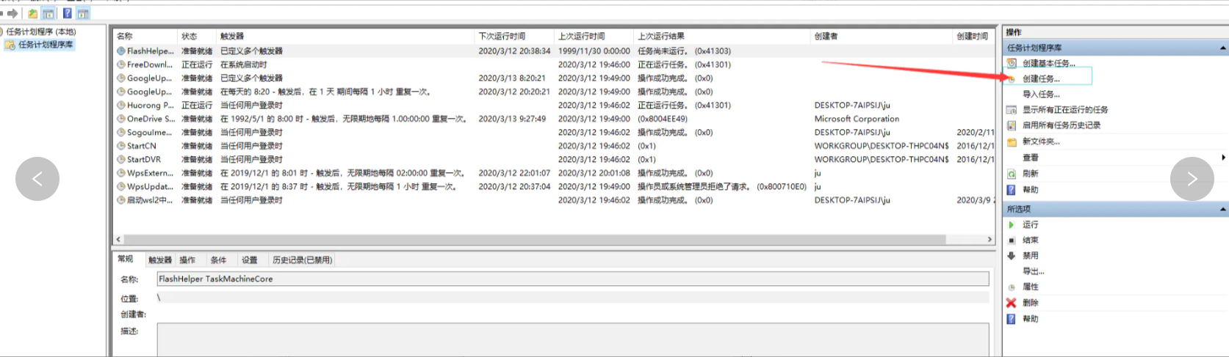
Task: Click the task list scrollbar left arrow
Action: 118,239
